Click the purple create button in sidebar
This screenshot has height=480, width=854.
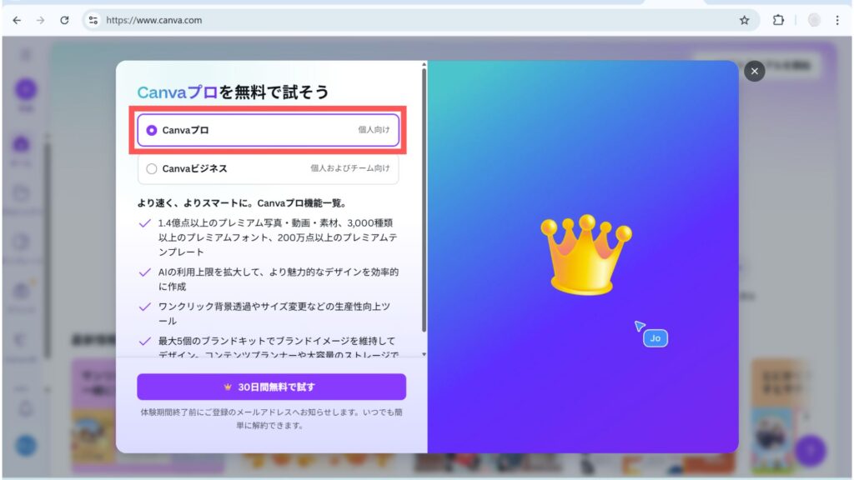pos(26,89)
